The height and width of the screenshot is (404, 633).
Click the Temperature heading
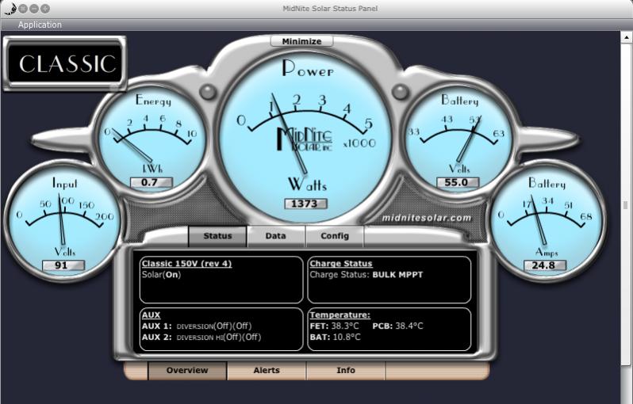pos(340,315)
